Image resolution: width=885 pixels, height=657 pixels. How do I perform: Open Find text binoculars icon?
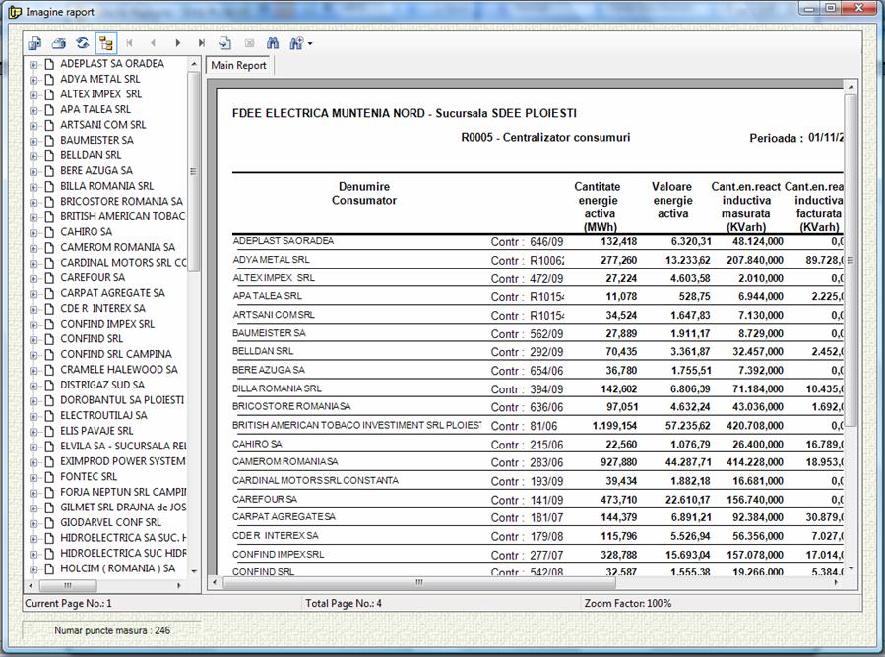point(273,43)
